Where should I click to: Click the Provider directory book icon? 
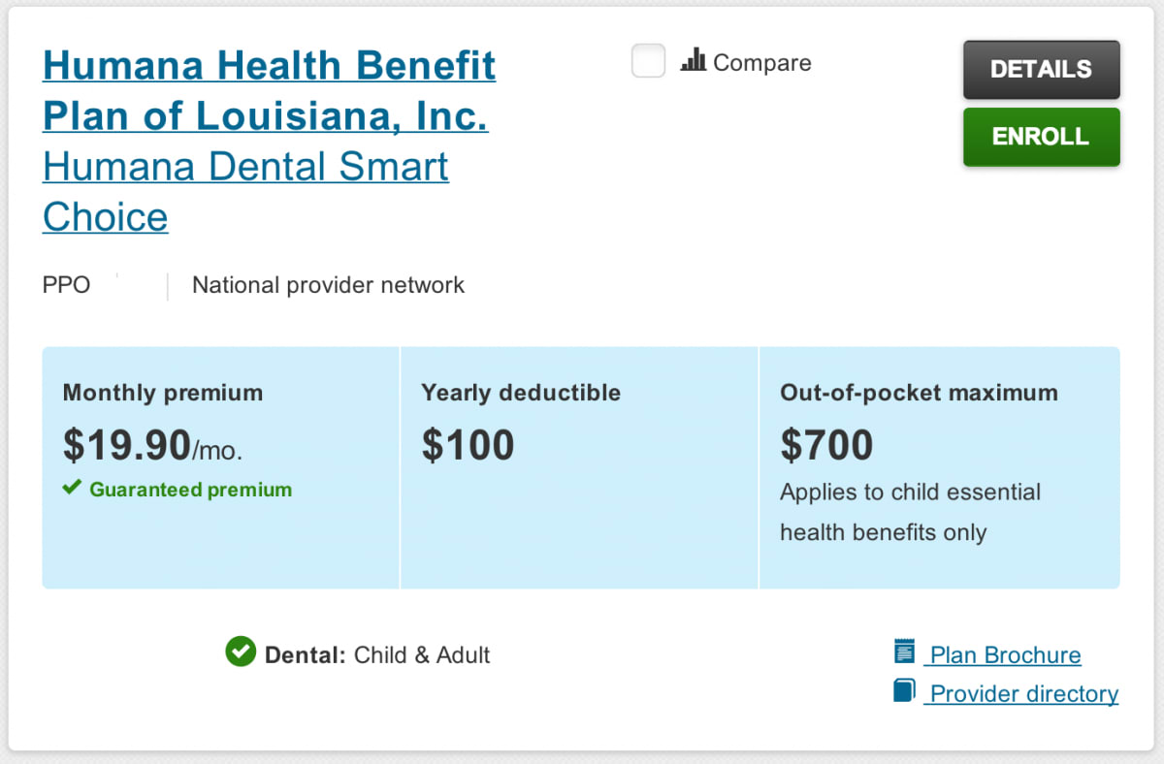pyautogui.click(x=904, y=690)
